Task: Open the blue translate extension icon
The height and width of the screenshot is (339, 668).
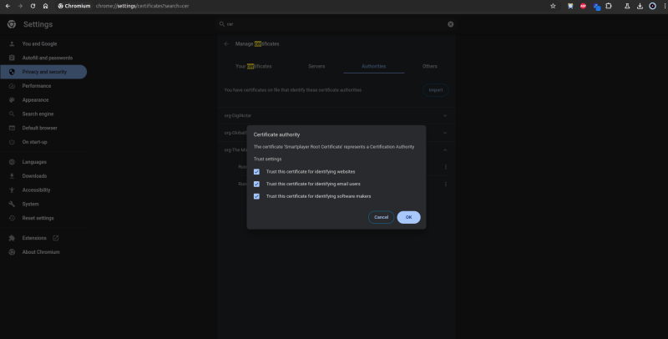Action: pyautogui.click(x=596, y=7)
